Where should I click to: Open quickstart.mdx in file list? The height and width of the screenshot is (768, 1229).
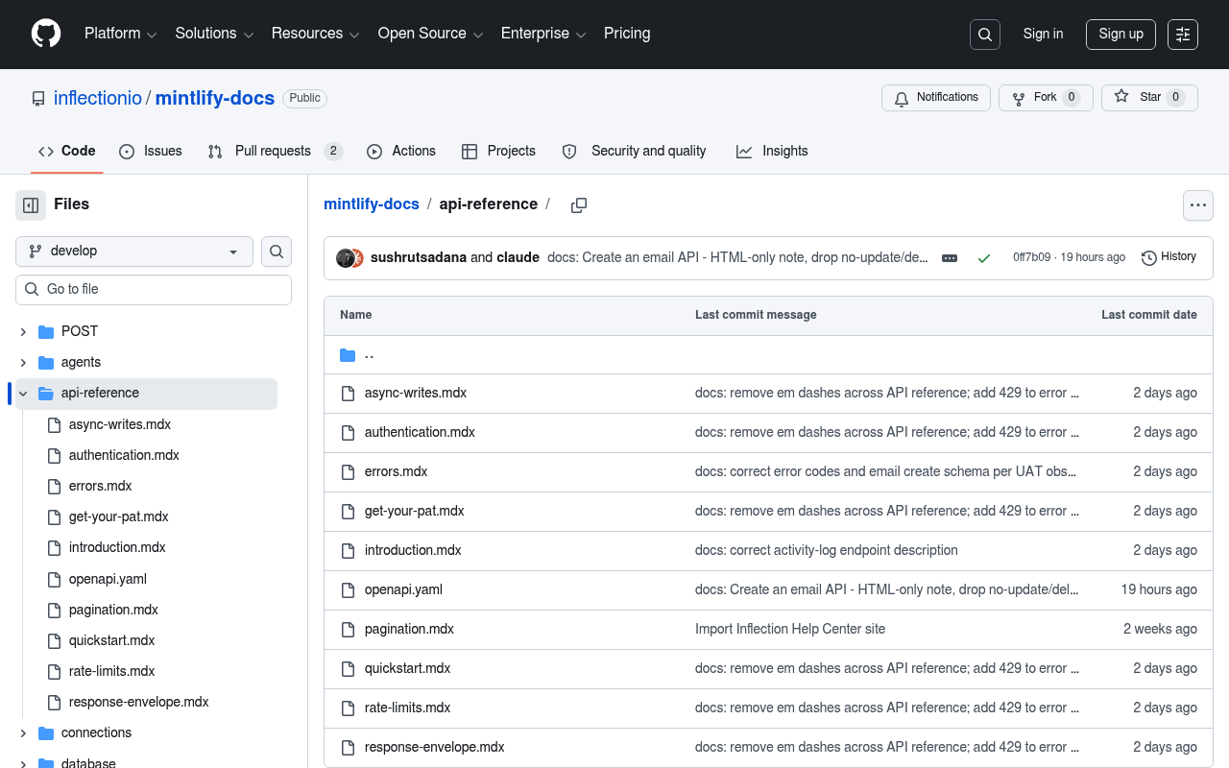[x=407, y=668]
